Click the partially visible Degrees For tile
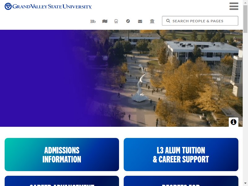This screenshot has width=248, height=186. (181, 181)
